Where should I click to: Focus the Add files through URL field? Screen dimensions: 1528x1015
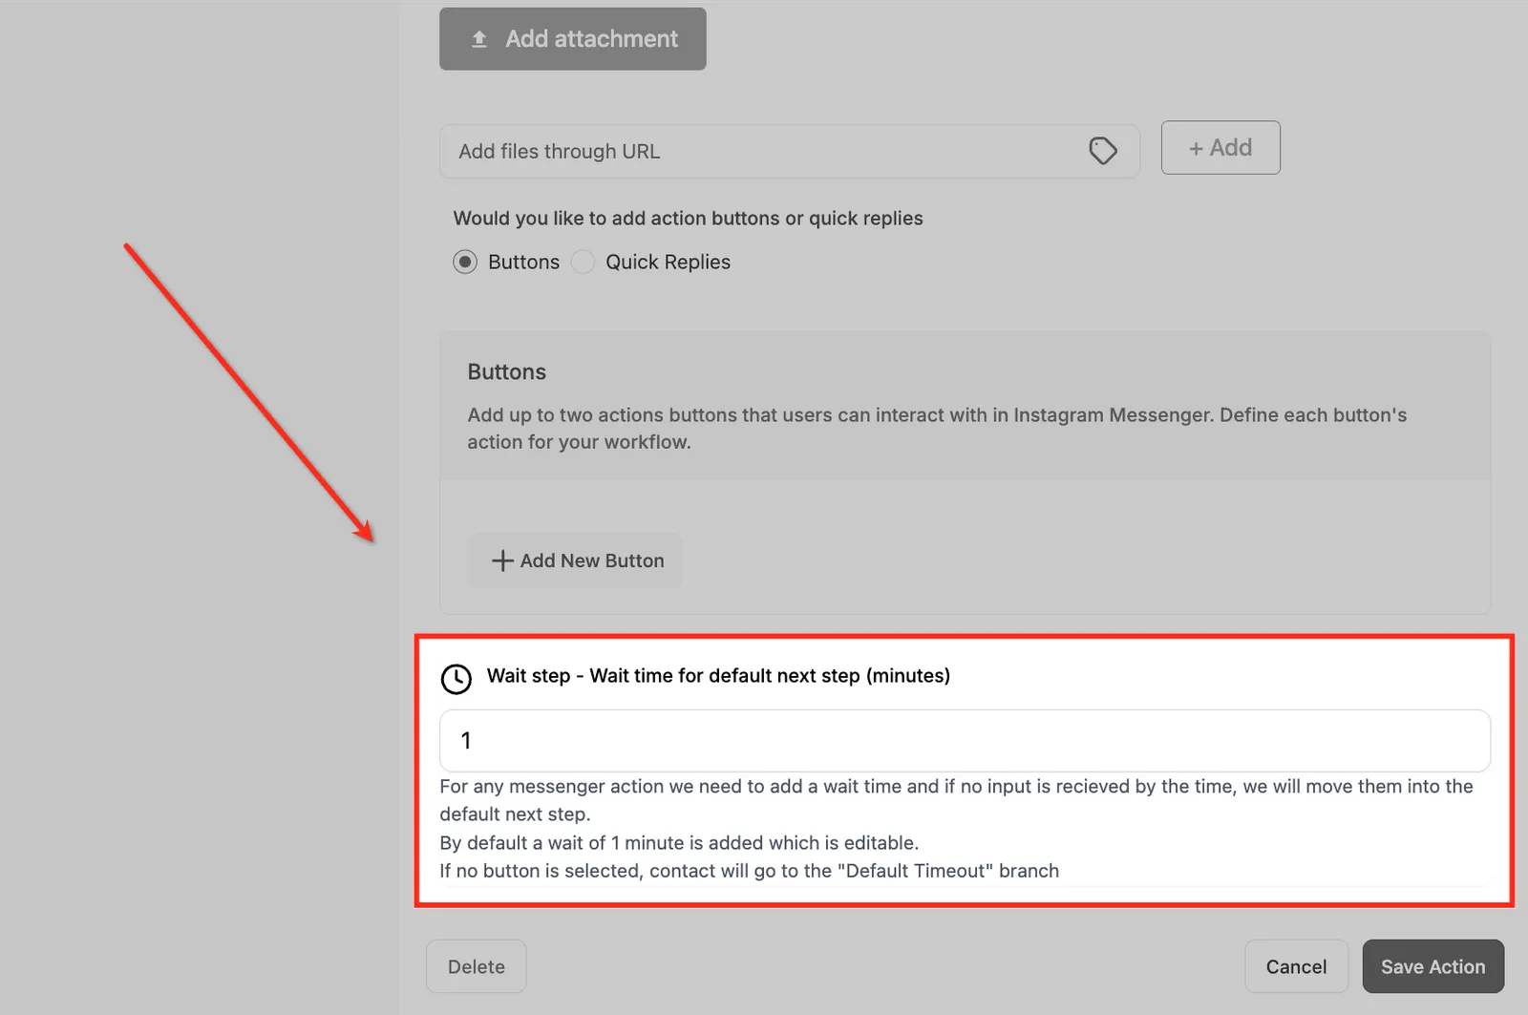[790, 151]
